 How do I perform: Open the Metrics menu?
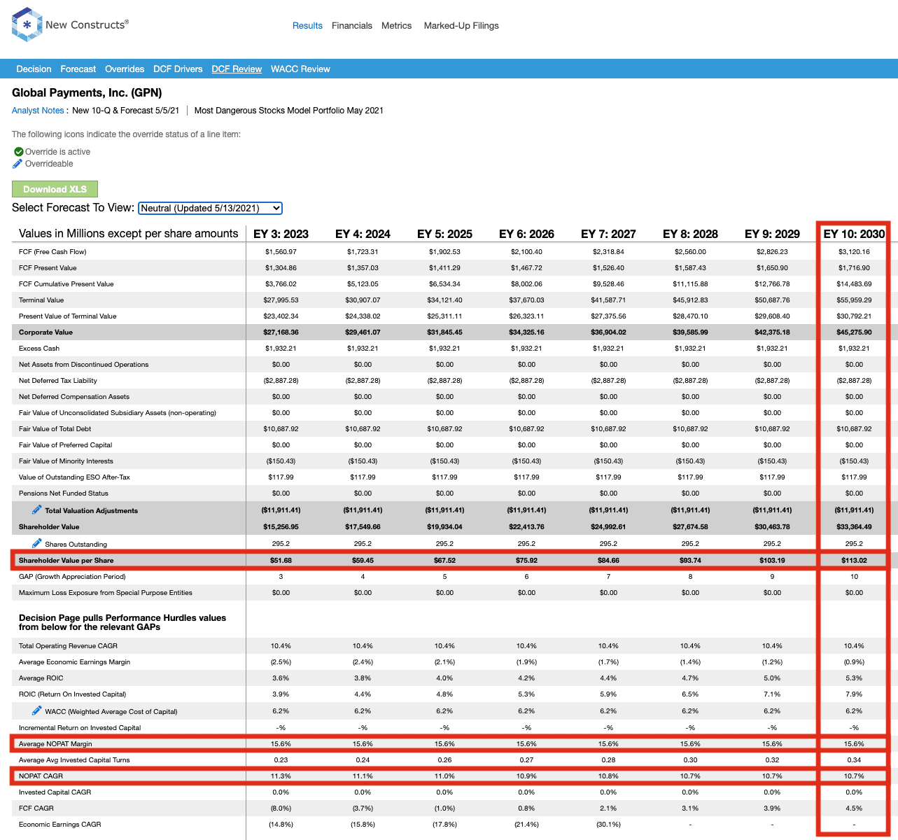(x=396, y=26)
